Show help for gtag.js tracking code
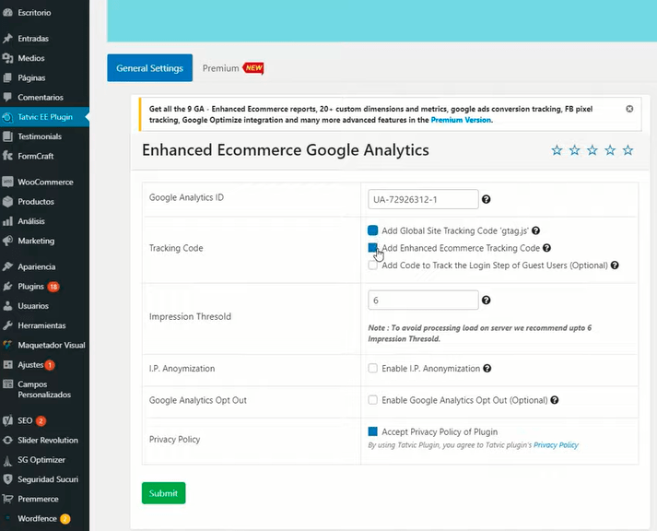 click(x=536, y=230)
